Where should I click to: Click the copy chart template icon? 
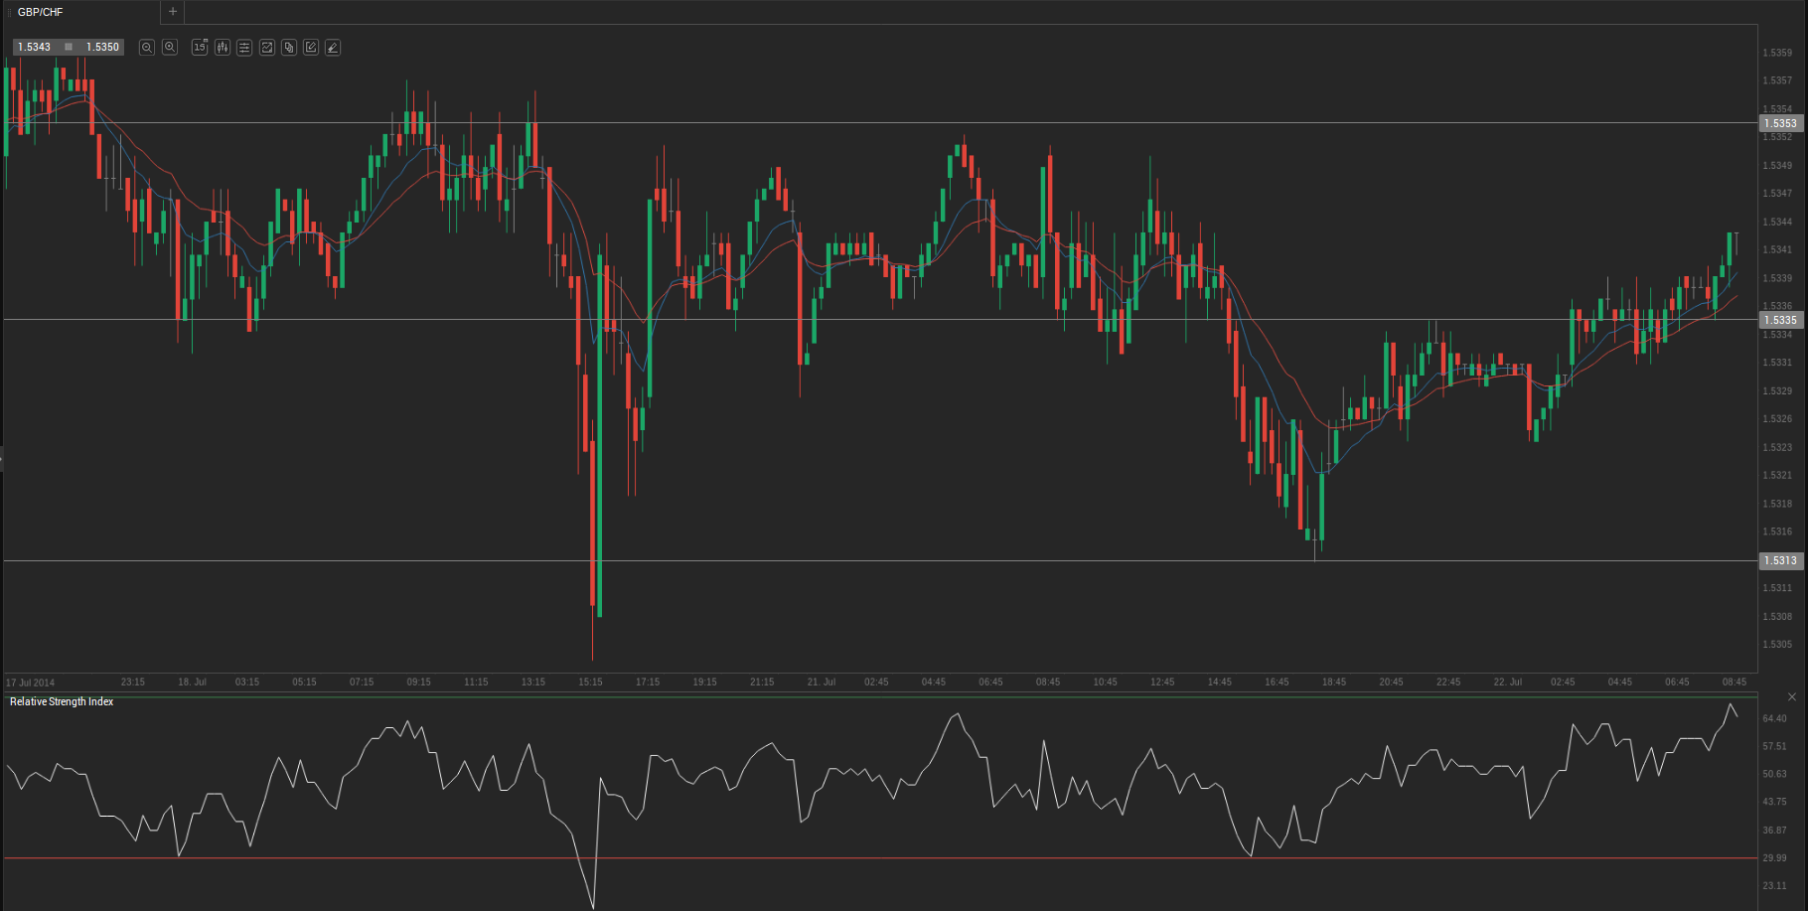(x=289, y=47)
